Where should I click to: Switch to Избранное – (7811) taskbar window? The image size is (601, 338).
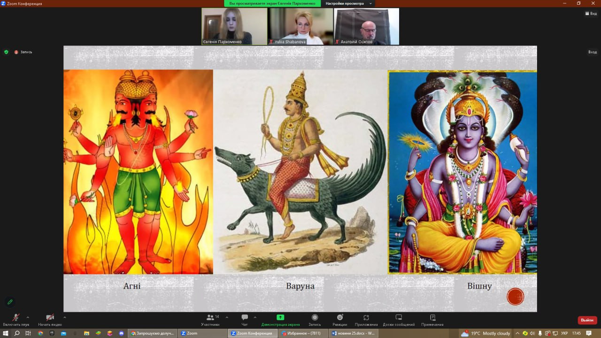[x=303, y=333]
